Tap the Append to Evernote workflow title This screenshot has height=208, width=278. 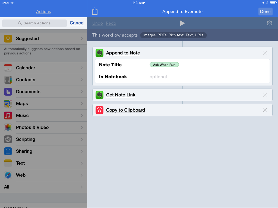coord(182,12)
